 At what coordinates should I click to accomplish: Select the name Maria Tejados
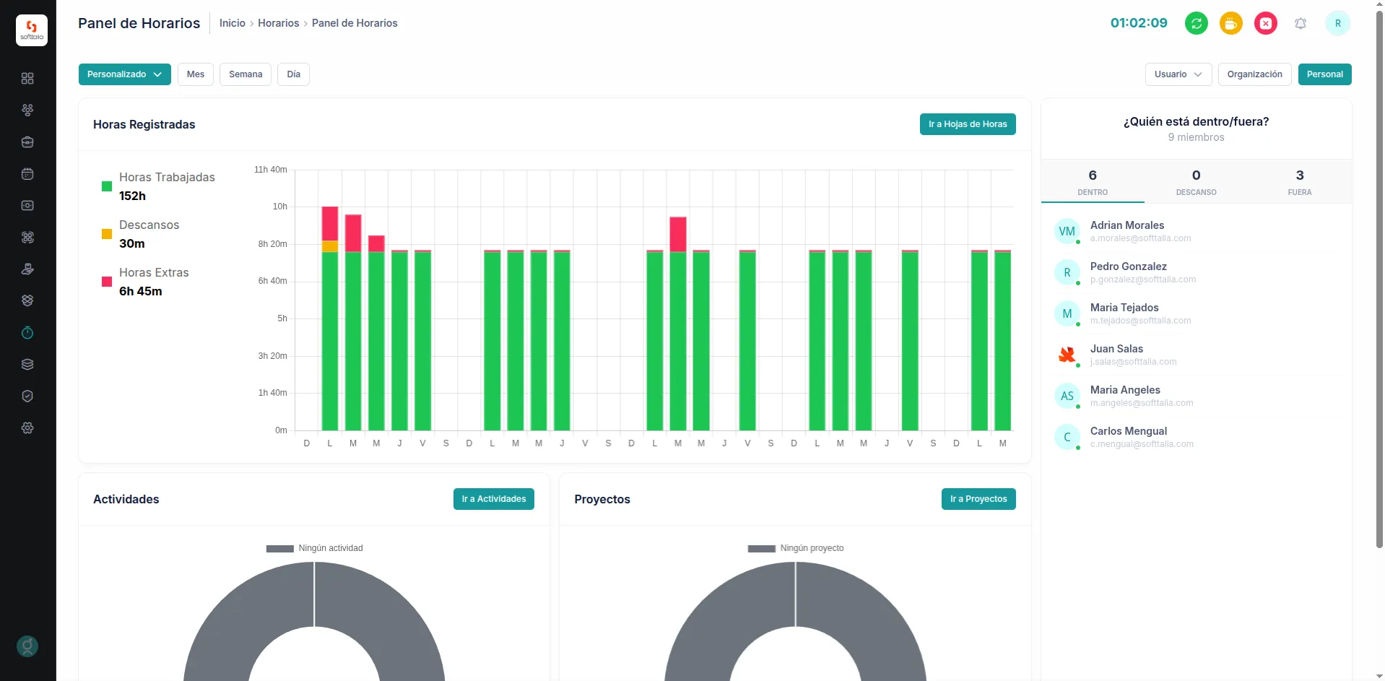pos(1124,308)
